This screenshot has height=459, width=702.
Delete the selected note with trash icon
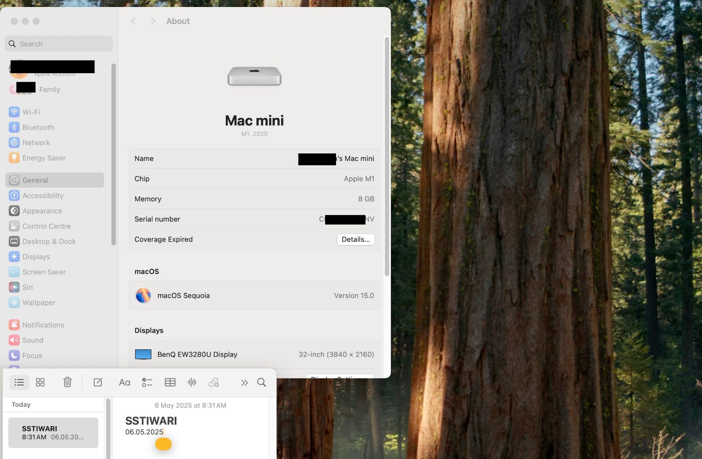pyautogui.click(x=68, y=382)
